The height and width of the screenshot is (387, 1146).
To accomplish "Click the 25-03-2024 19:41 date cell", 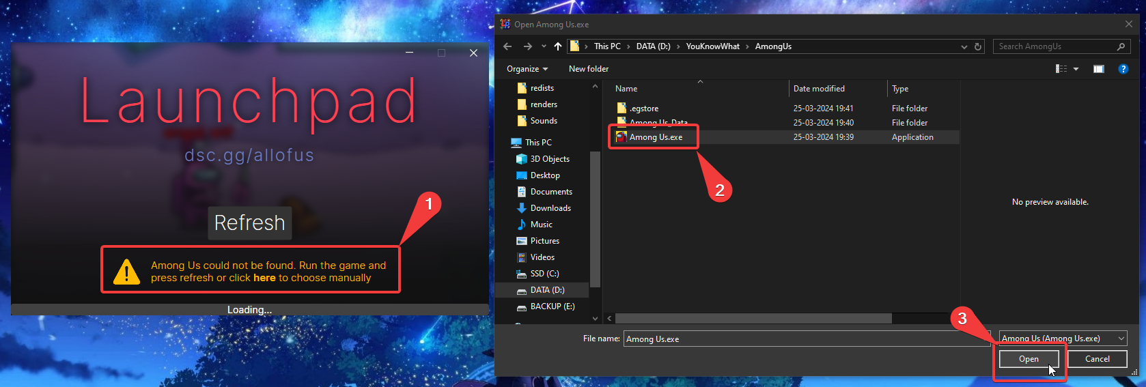I will click(x=823, y=109).
